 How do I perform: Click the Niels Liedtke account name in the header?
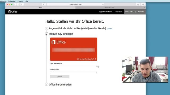point(129,12)
